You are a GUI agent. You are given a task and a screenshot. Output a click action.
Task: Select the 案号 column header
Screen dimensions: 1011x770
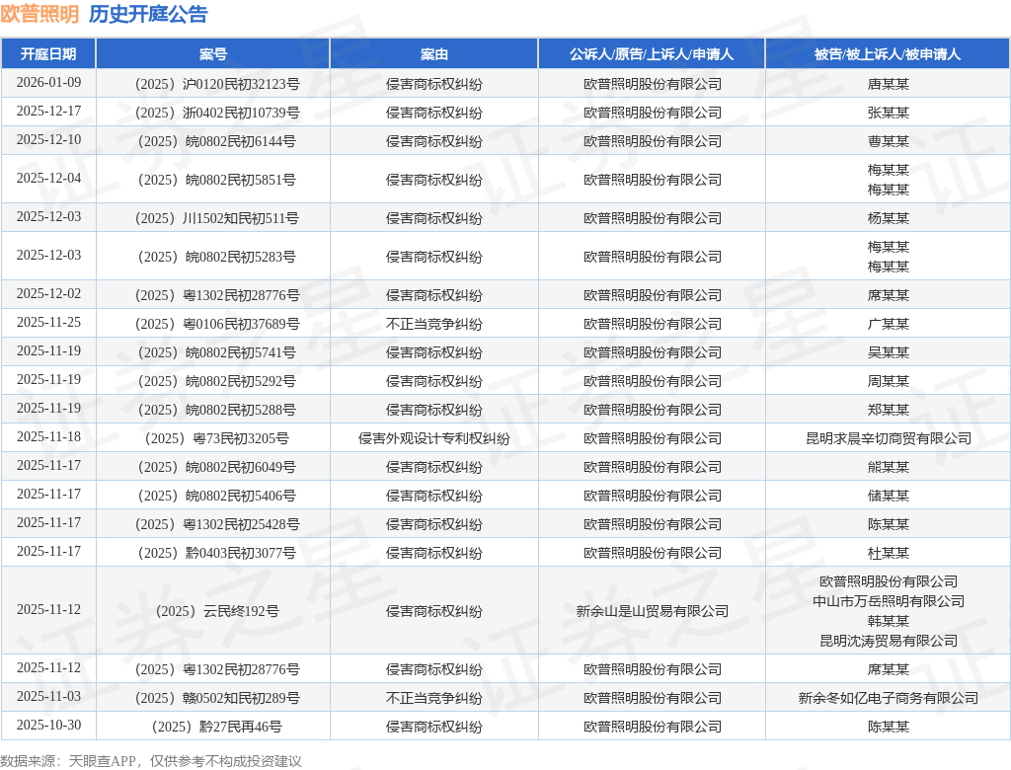[213, 54]
